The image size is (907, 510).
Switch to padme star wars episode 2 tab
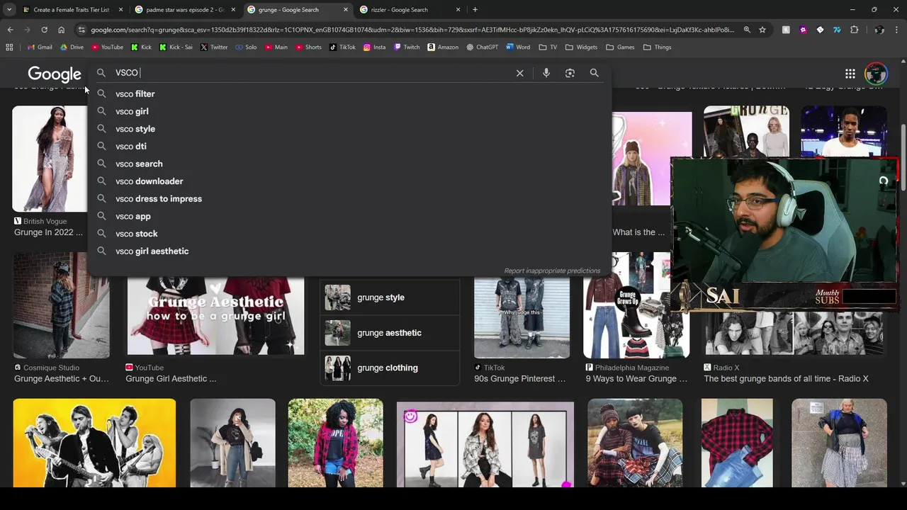click(185, 10)
